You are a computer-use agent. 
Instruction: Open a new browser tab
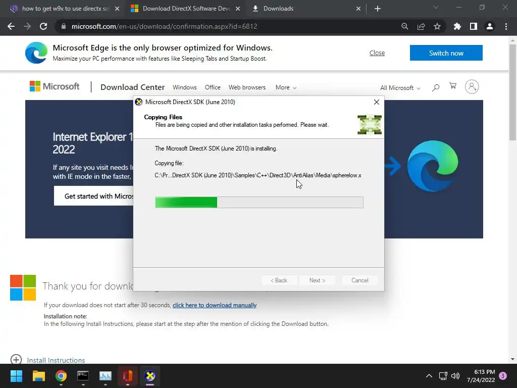[x=378, y=9]
